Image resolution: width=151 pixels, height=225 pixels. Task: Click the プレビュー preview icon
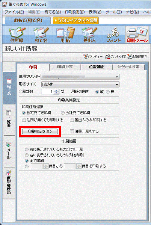point(93,57)
